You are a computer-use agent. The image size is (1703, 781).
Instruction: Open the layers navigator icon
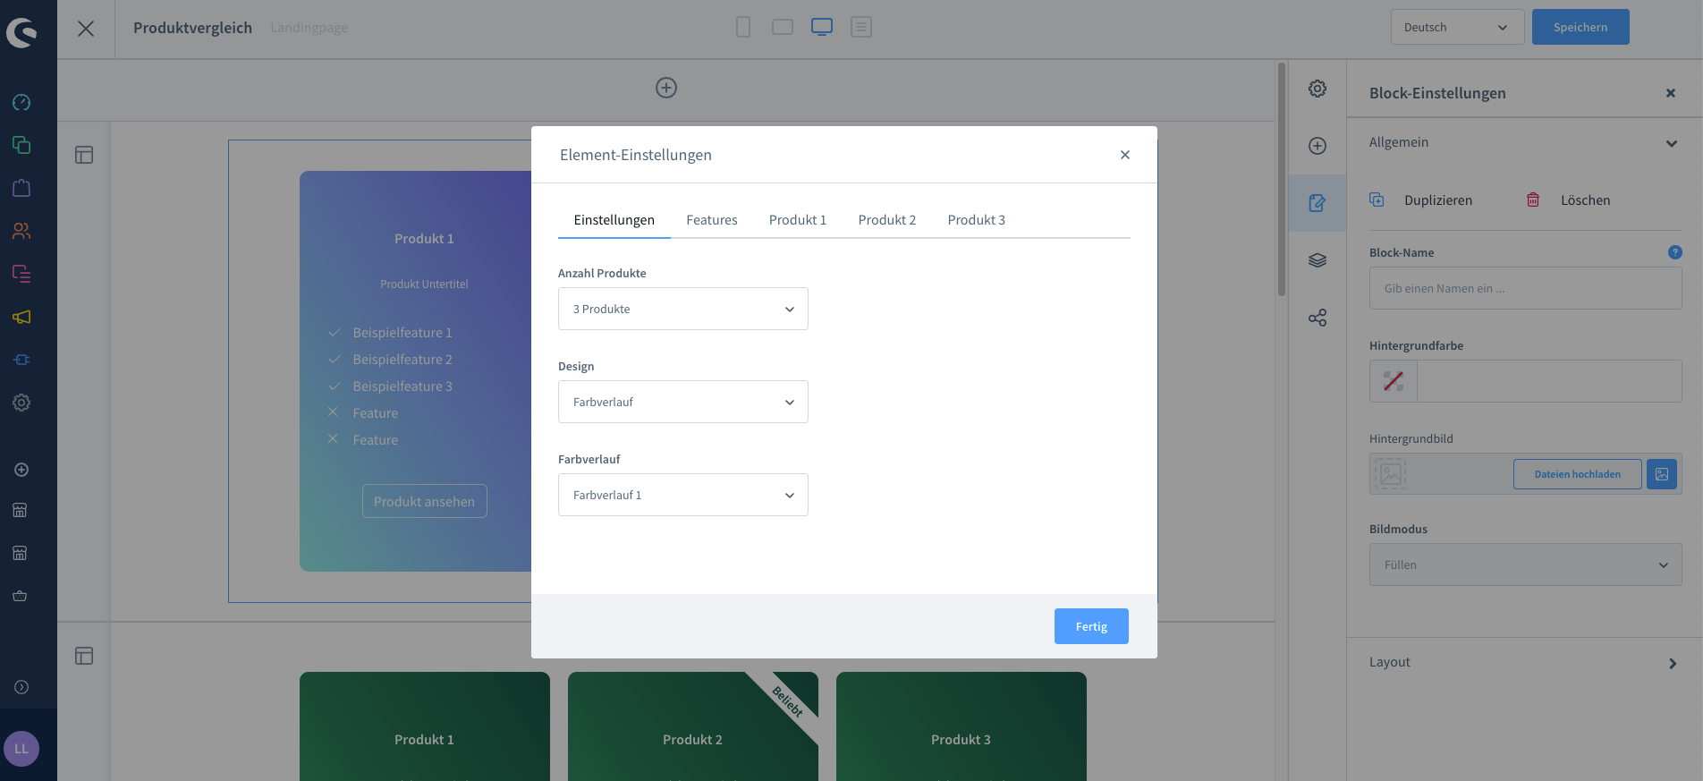1317,260
